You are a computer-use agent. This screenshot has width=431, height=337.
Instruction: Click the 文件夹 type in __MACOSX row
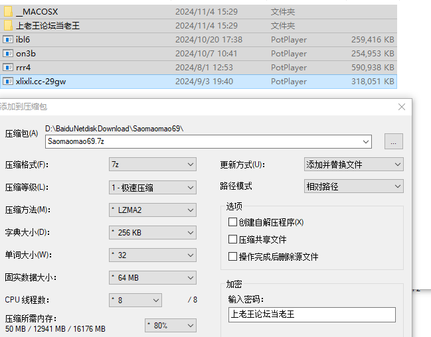pyautogui.click(x=283, y=12)
